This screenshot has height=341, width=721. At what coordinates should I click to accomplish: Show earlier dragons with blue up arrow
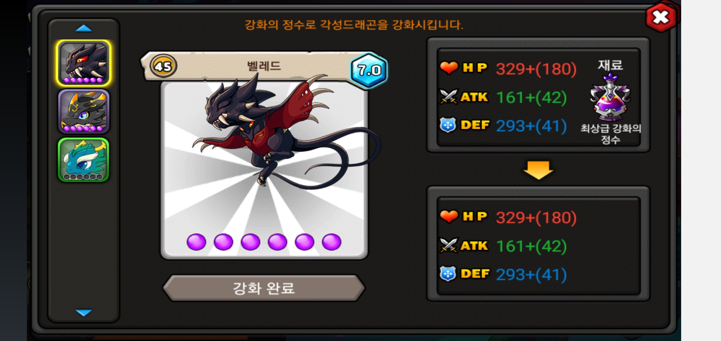coord(84,29)
